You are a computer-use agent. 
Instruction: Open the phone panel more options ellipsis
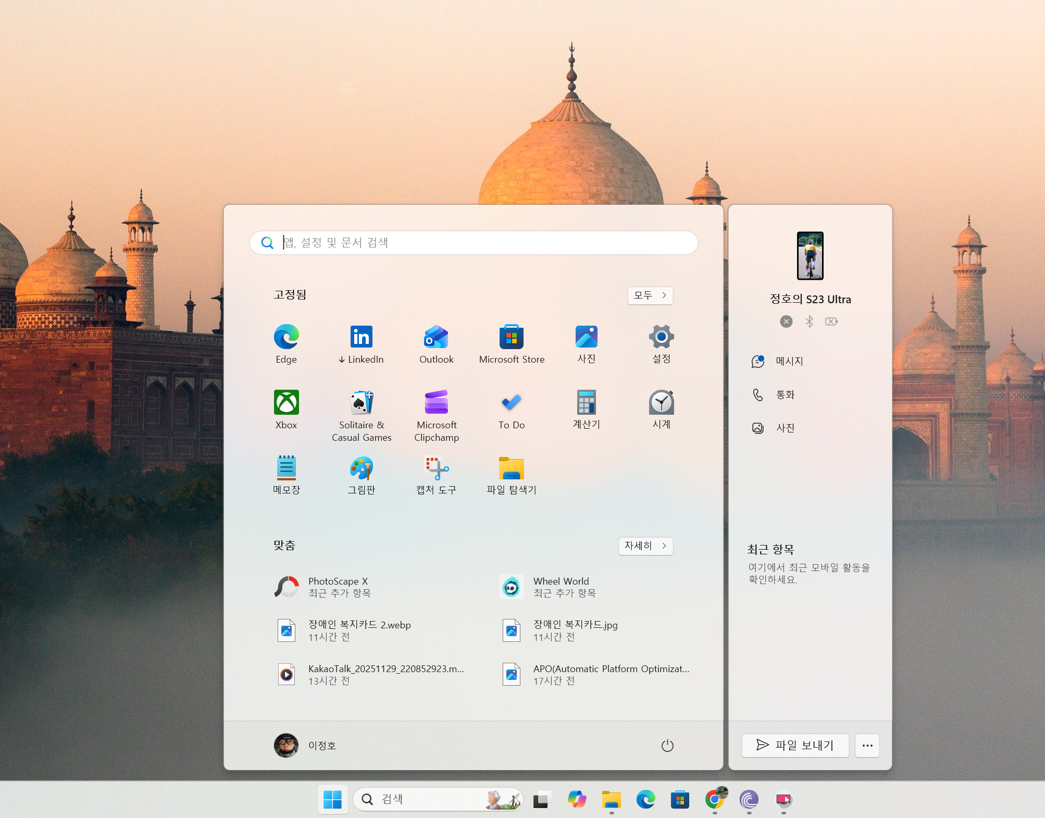(867, 746)
